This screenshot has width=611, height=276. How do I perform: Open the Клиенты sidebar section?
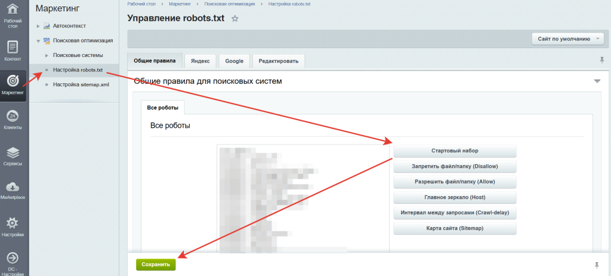click(x=13, y=117)
